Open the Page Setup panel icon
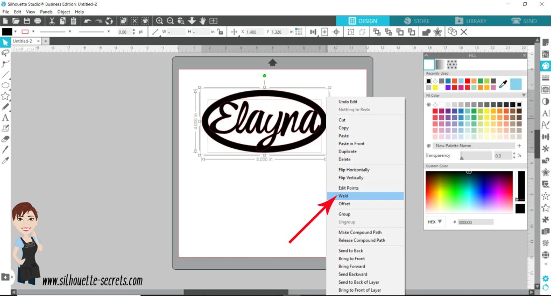Image resolution: width=551 pixels, height=296 pixels. [x=546, y=43]
